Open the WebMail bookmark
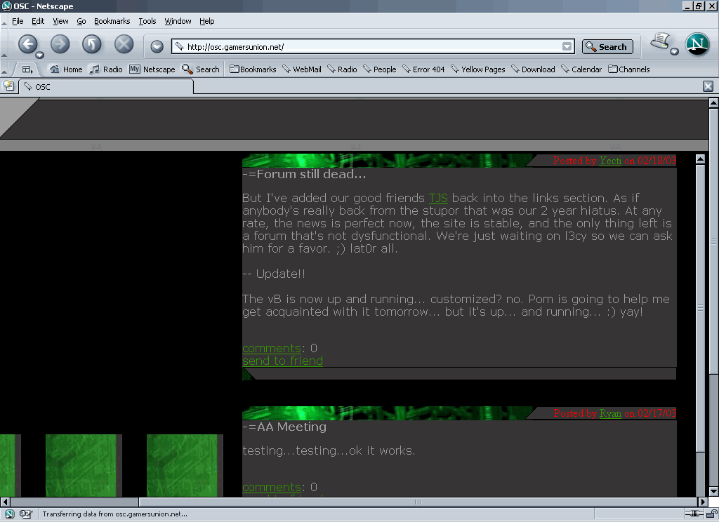This screenshot has height=522, width=719. click(302, 69)
